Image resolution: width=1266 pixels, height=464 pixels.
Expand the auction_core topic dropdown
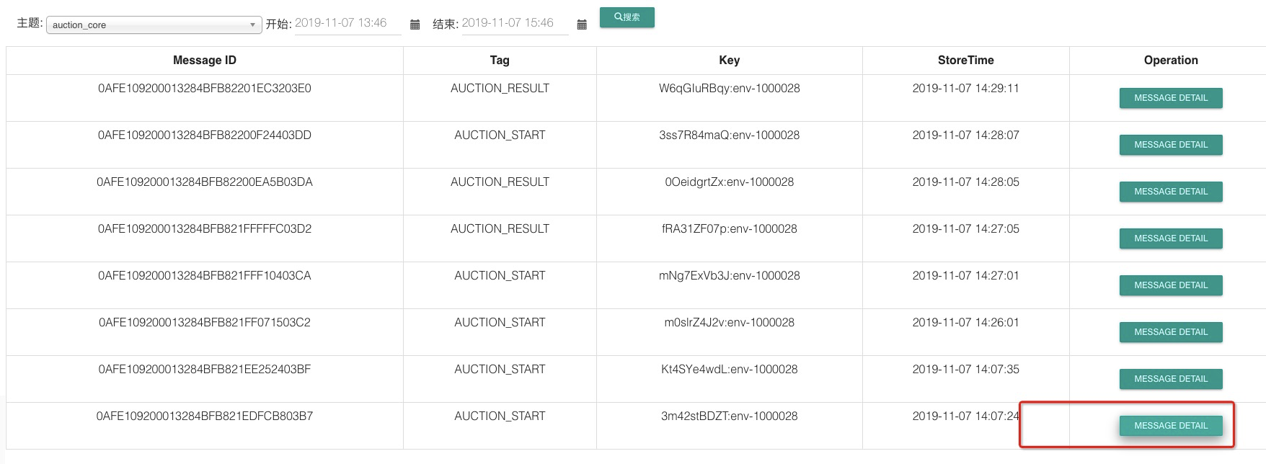[252, 24]
